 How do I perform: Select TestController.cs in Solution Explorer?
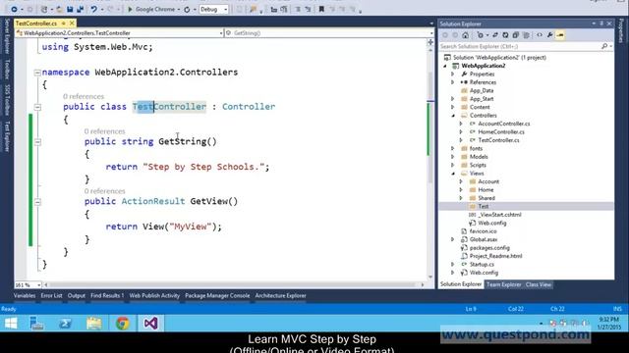point(498,140)
